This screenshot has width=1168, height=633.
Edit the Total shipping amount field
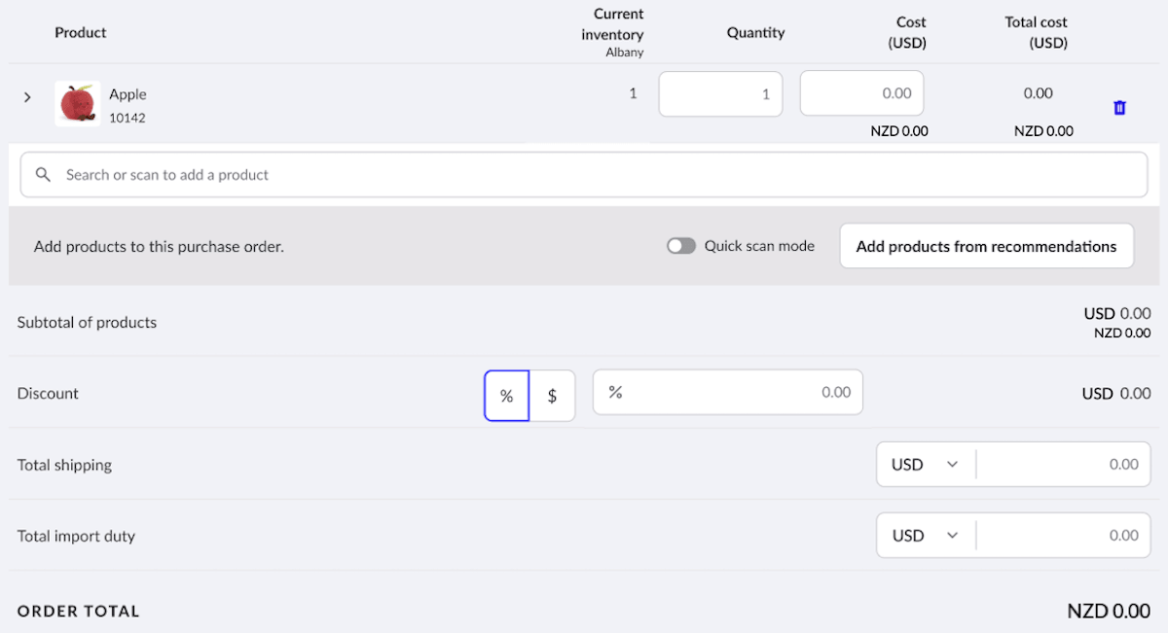[x=1063, y=465]
